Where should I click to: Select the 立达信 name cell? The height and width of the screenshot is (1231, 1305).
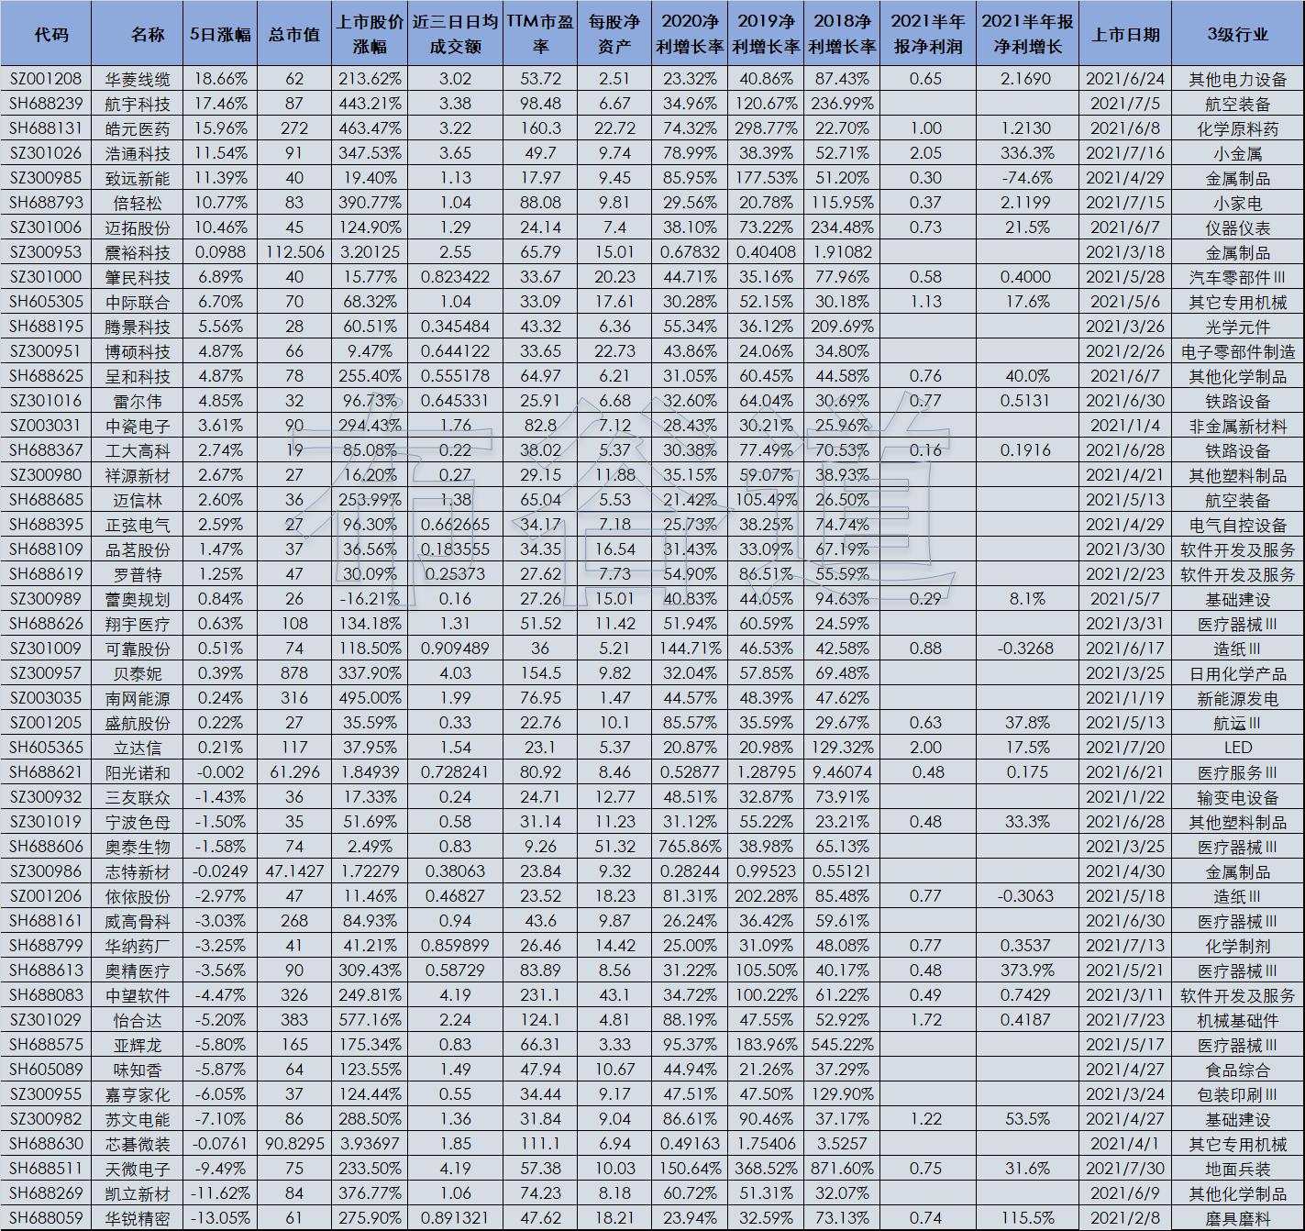point(138,748)
